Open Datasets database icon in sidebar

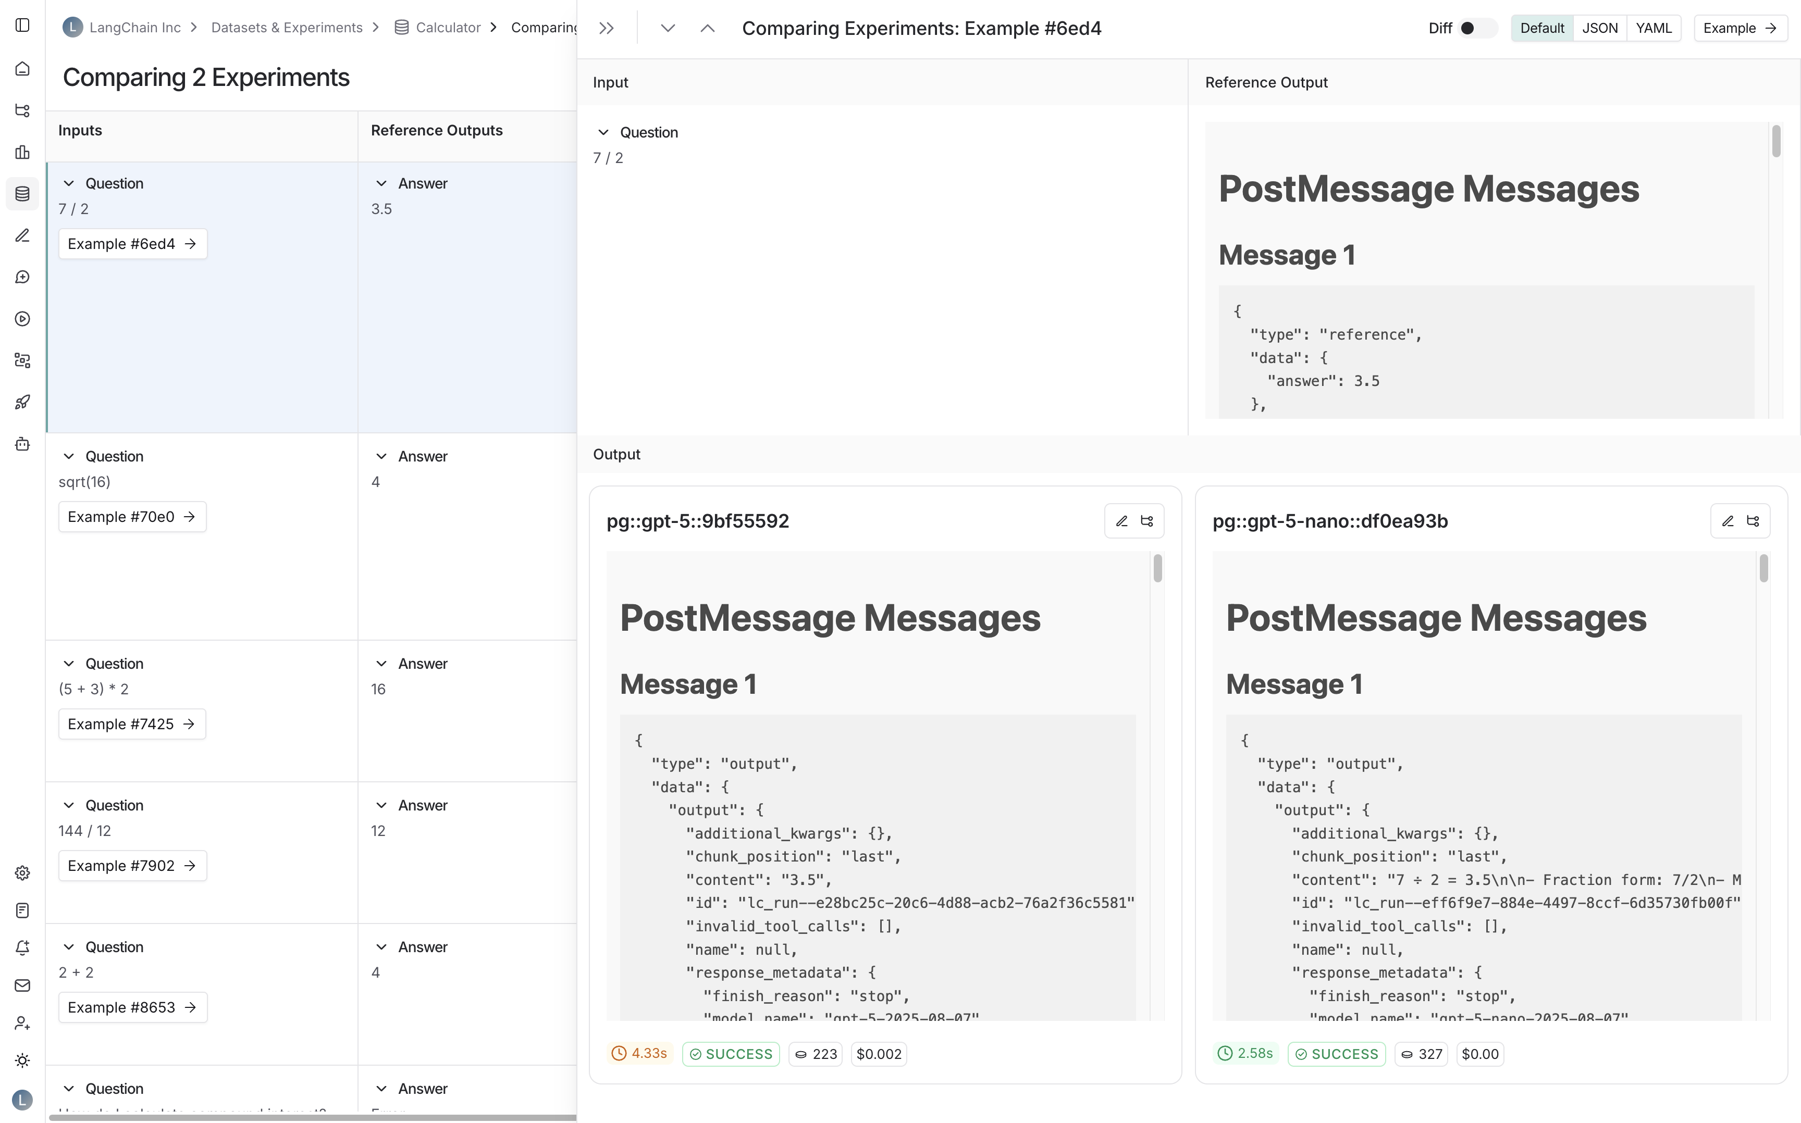coord(22,194)
